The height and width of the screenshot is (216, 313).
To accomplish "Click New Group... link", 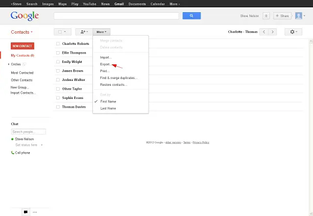I will 20,87.
